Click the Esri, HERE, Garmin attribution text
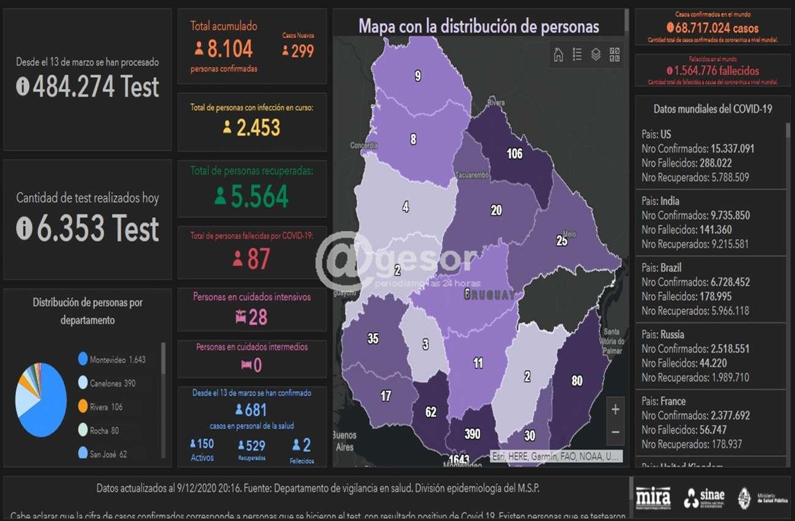Image resolution: width=795 pixels, height=521 pixels. tap(556, 456)
